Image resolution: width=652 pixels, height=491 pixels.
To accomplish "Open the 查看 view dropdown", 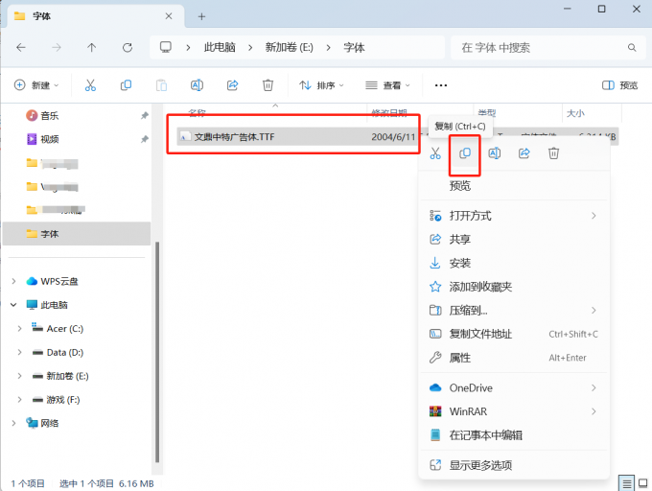I will (x=387, y=85).
